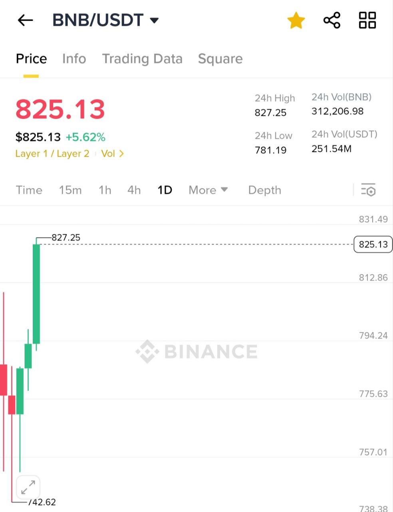This screenshot has width=393, height=512.
Task: Switch to the Info tab
Action: (x=74, y=59)
